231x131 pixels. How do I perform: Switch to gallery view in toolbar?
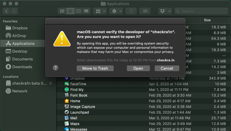pyautogui.click(x=86, y=11)
